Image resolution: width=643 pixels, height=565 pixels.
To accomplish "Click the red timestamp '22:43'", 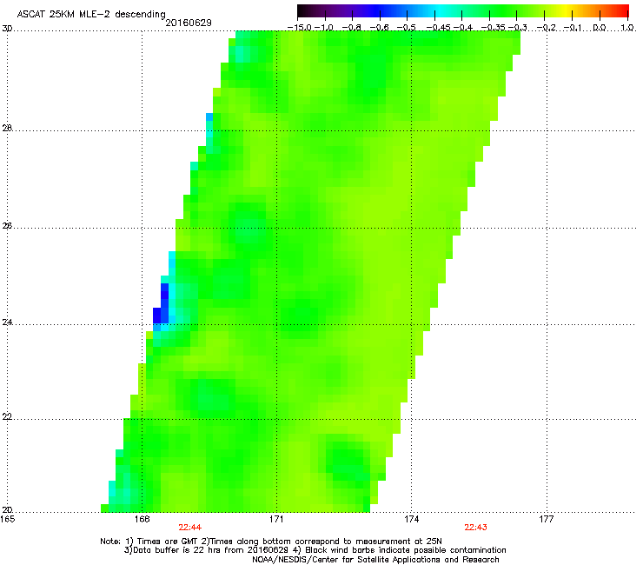I will [475, 528].
